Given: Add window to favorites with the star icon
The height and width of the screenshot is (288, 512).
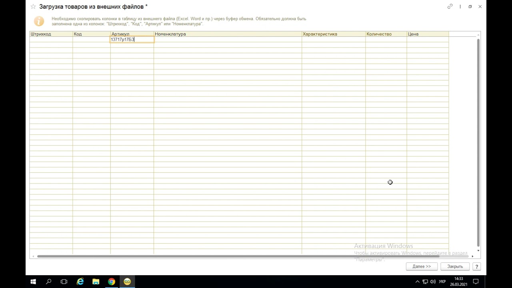Looking at the screenshot, I should [x=33, y=7].
